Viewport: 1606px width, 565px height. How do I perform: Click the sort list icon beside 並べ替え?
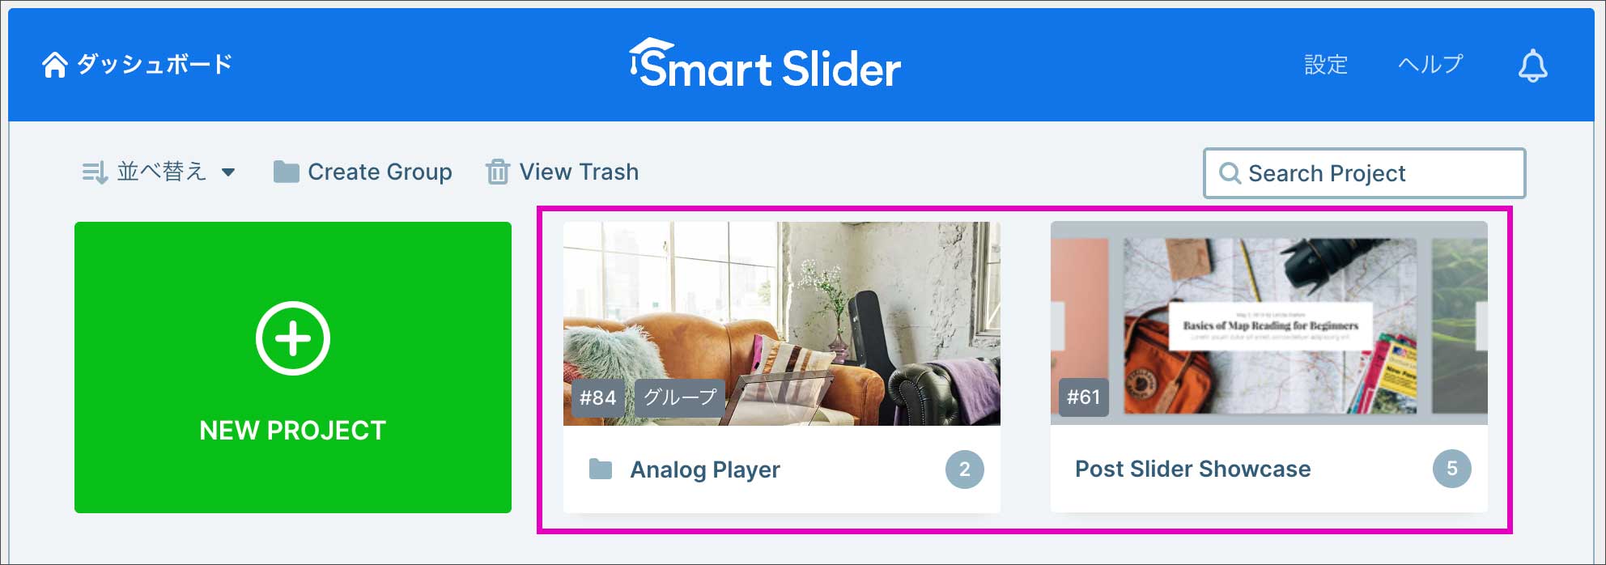click(x=95, y=172)
